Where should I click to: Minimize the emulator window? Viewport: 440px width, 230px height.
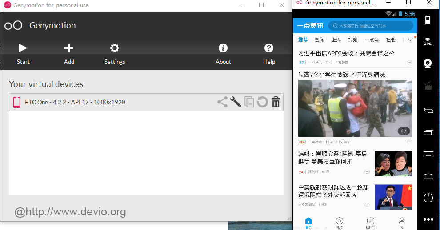[x=388, y=3]
